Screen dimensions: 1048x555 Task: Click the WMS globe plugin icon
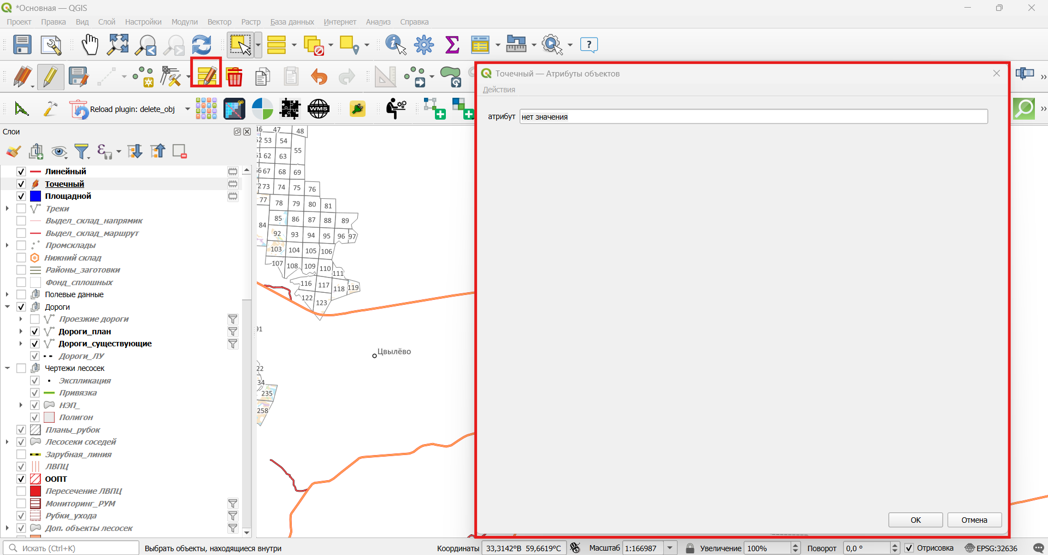(x=319, y=109)
